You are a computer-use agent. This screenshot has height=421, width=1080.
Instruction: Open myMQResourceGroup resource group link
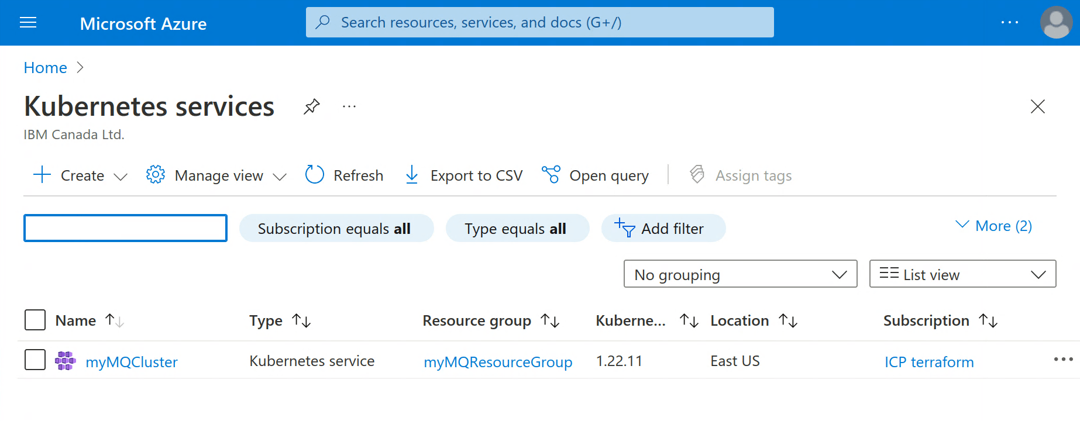click(498, 362)
